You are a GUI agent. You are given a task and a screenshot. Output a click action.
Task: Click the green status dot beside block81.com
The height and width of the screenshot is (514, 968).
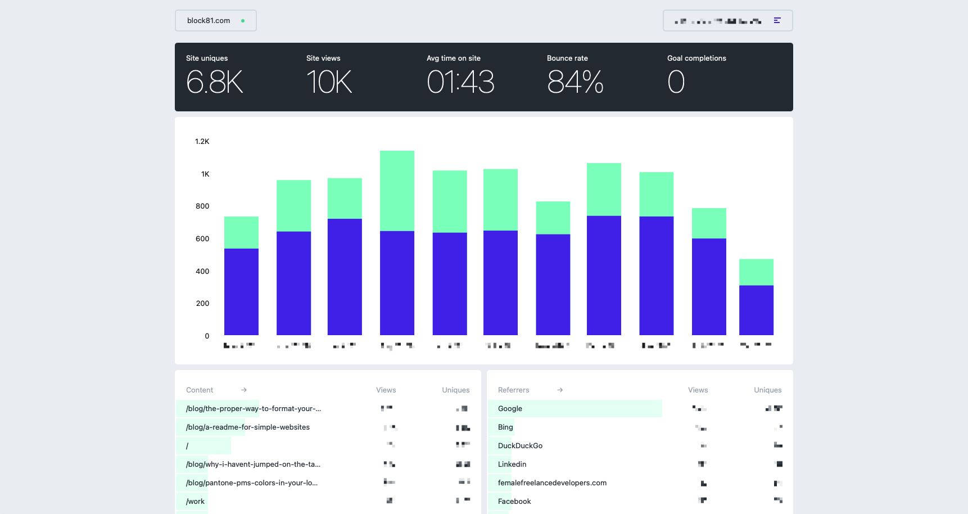243,21
